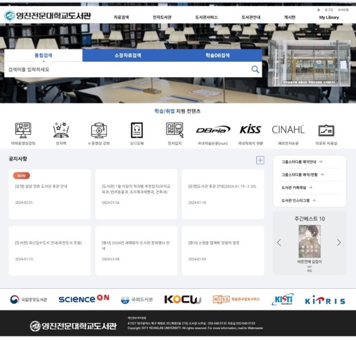Click the 사이트맵 link at top
356x341 pixels.
pos(343,10)
